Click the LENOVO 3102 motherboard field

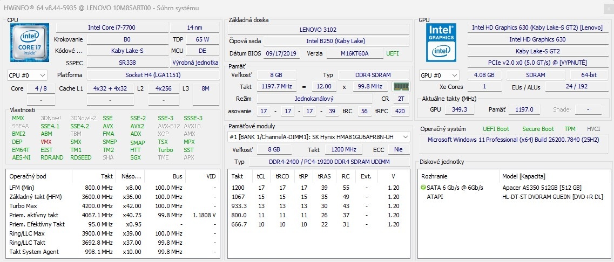pyautogui.click(x=319, y=29)
